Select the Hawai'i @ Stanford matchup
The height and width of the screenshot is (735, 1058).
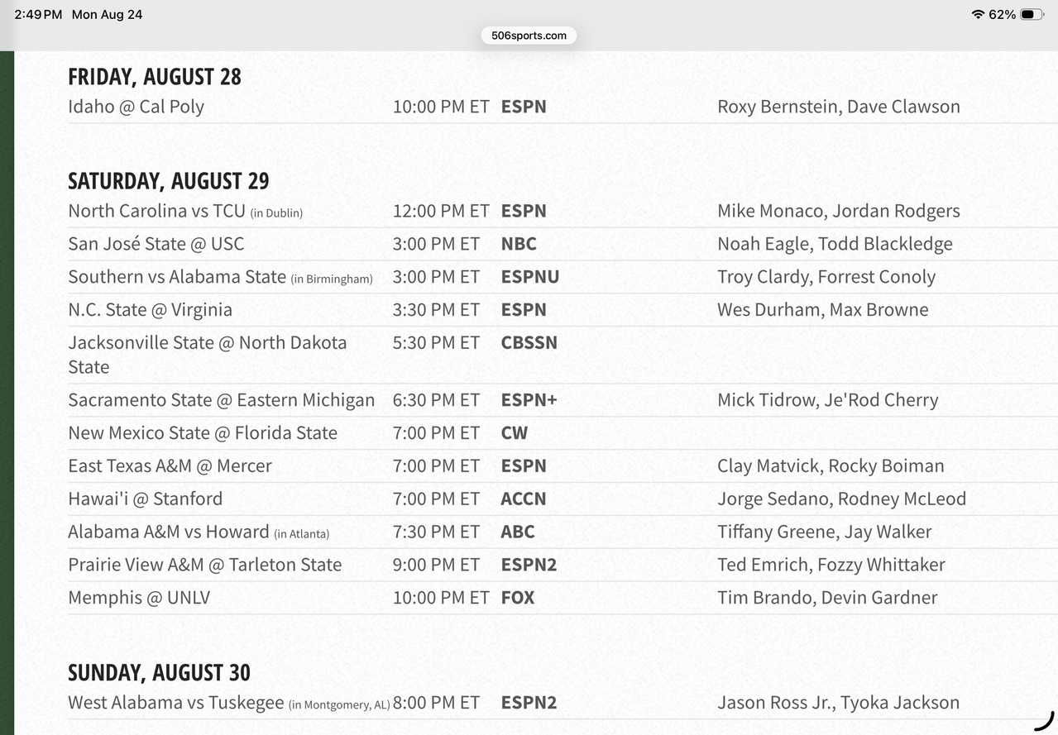(x=145, y=499)
